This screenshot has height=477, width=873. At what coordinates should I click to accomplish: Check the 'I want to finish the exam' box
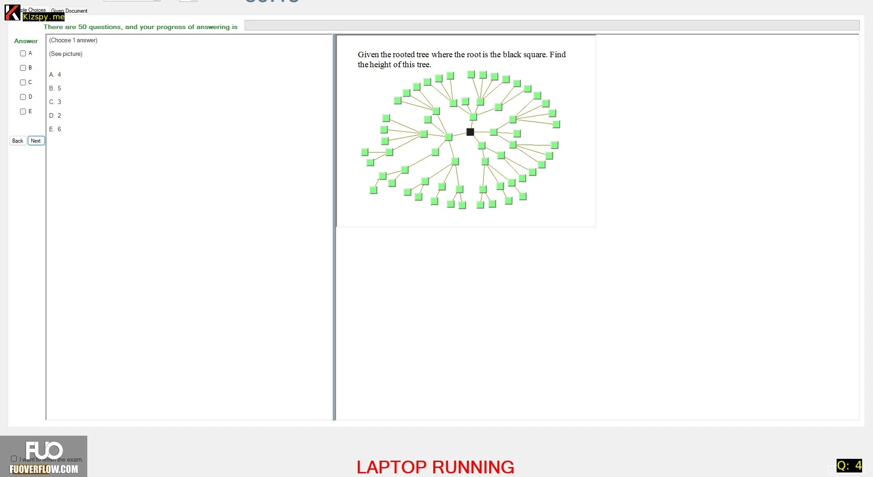pos(14,459)
